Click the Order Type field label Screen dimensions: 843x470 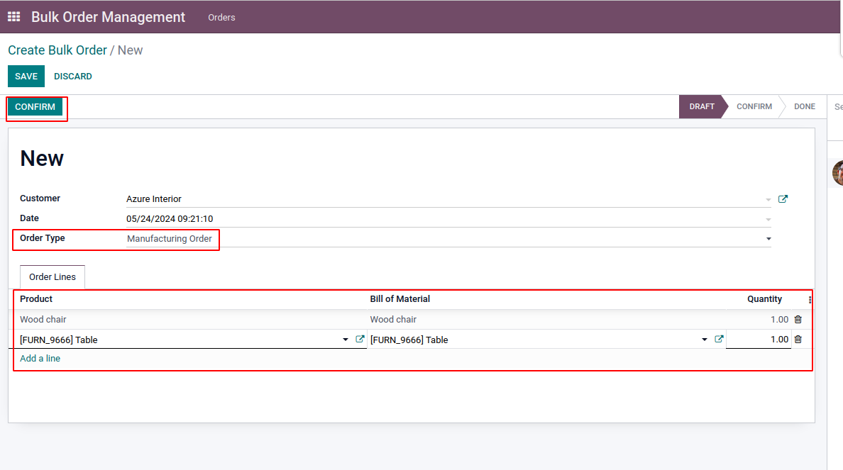[43, 238]
